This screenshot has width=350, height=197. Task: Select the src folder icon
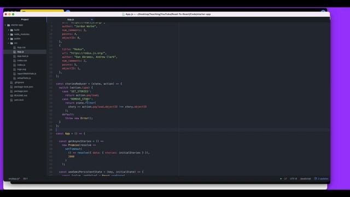coord(11,43)
